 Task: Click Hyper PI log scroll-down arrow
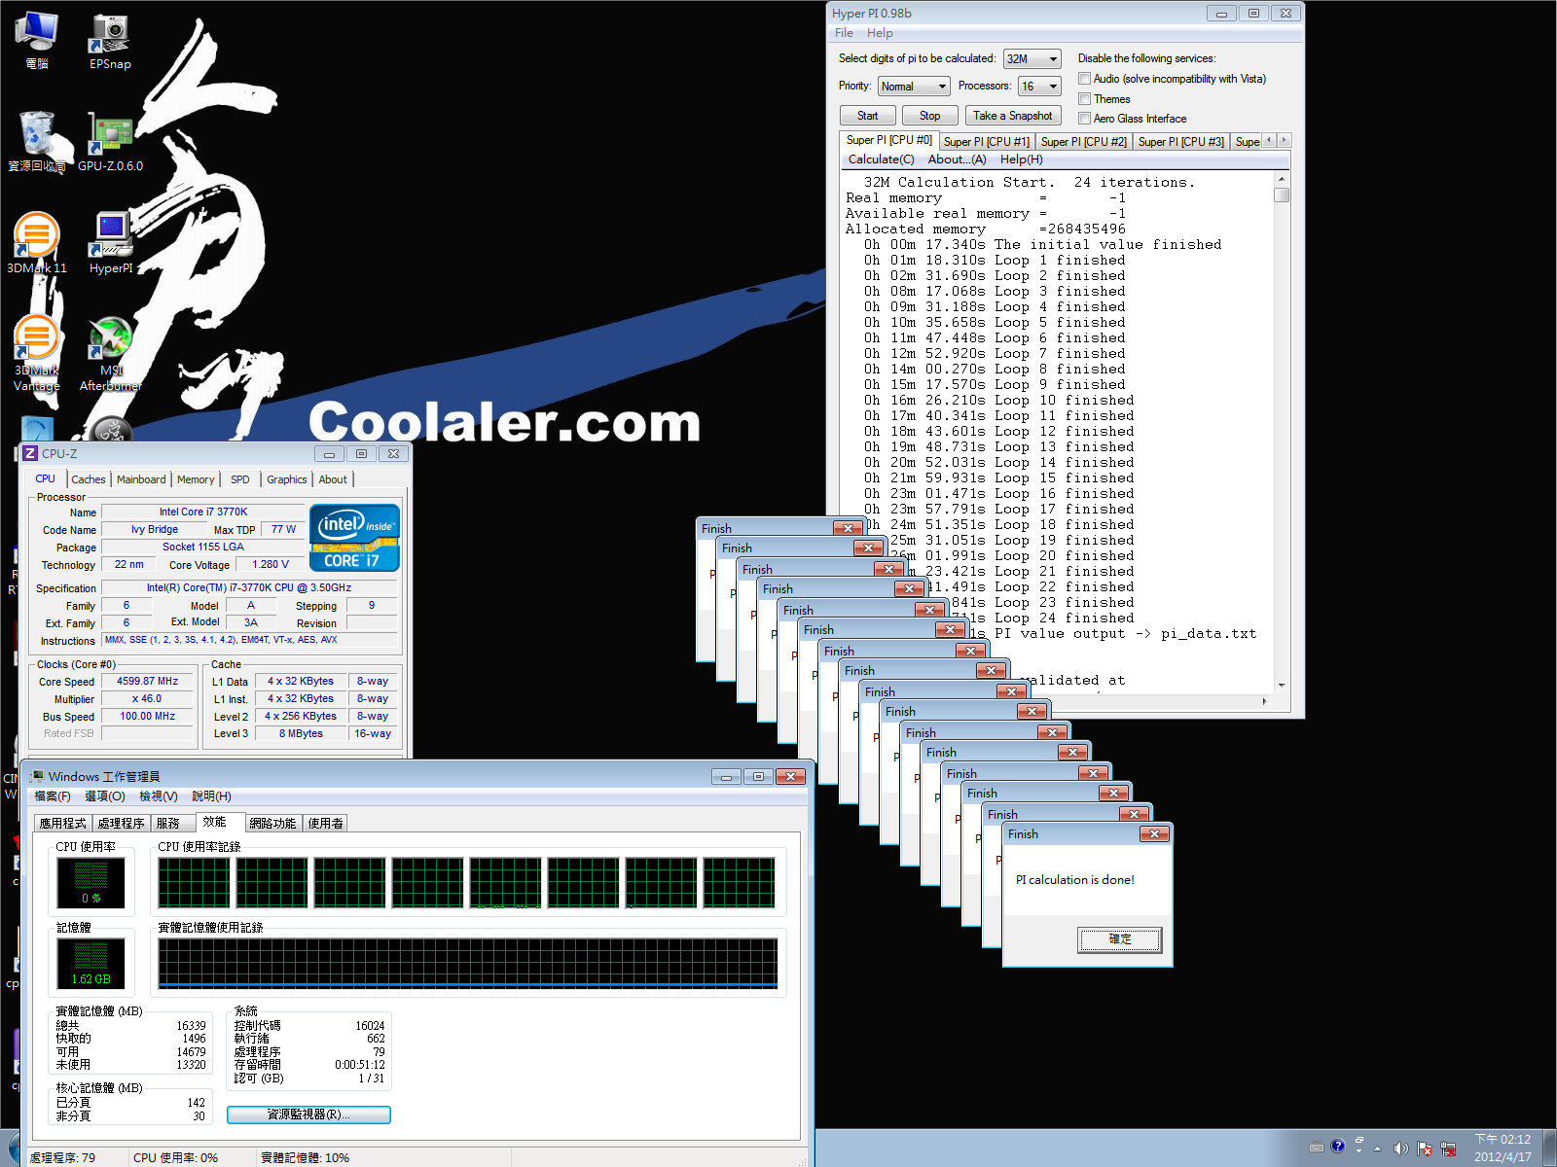coord(1282,686)
